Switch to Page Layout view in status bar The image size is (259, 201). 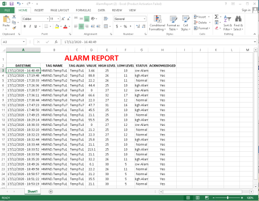(198, 197)
